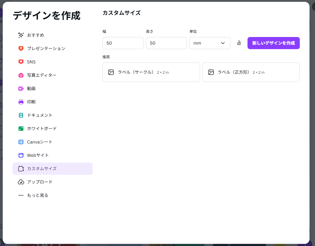The width and height of the screenshot is (315, 246).
Task: Select the ラベル（正方形）recommendation card
Action: click(251, 72)
